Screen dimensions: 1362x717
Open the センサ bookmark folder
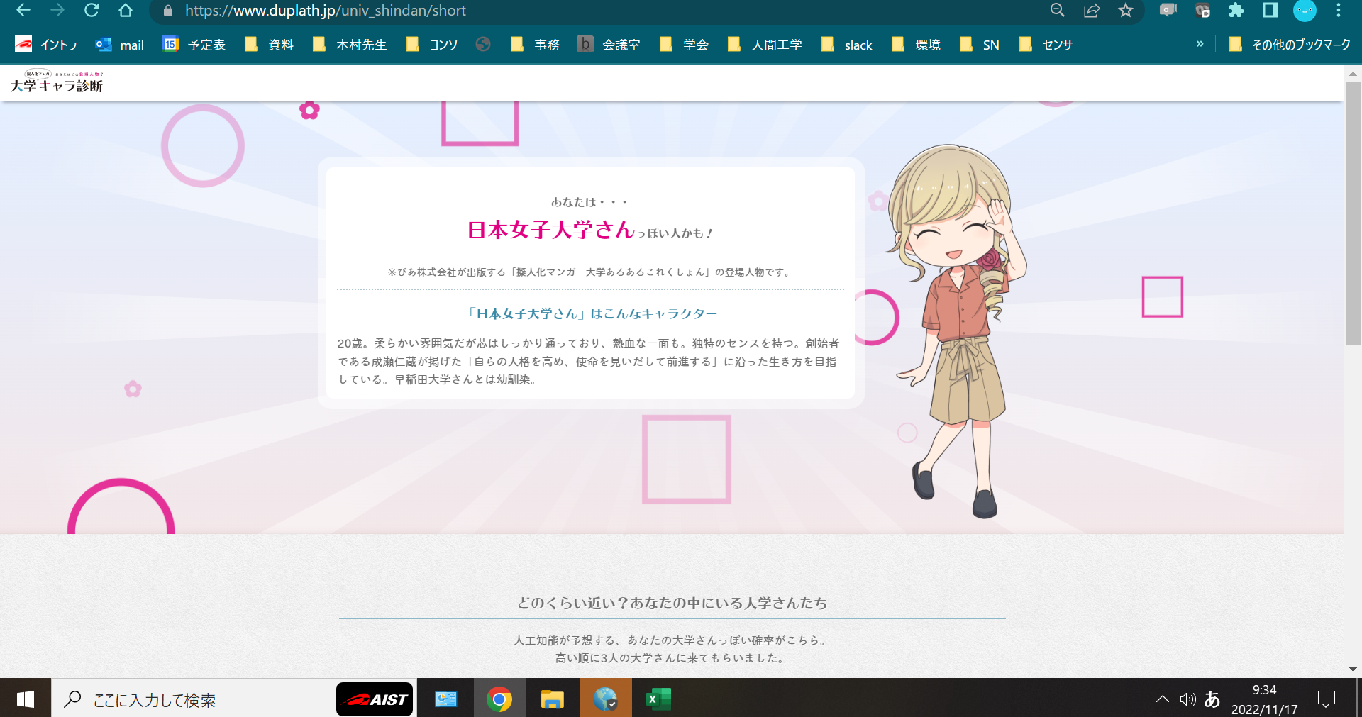pos(1046,45)
